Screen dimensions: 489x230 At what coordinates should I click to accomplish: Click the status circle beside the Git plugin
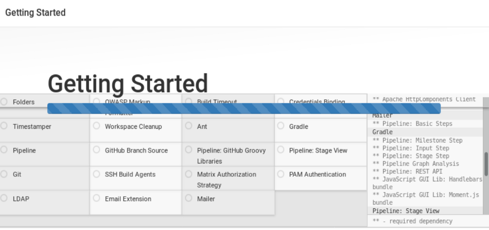coord(4,174)
